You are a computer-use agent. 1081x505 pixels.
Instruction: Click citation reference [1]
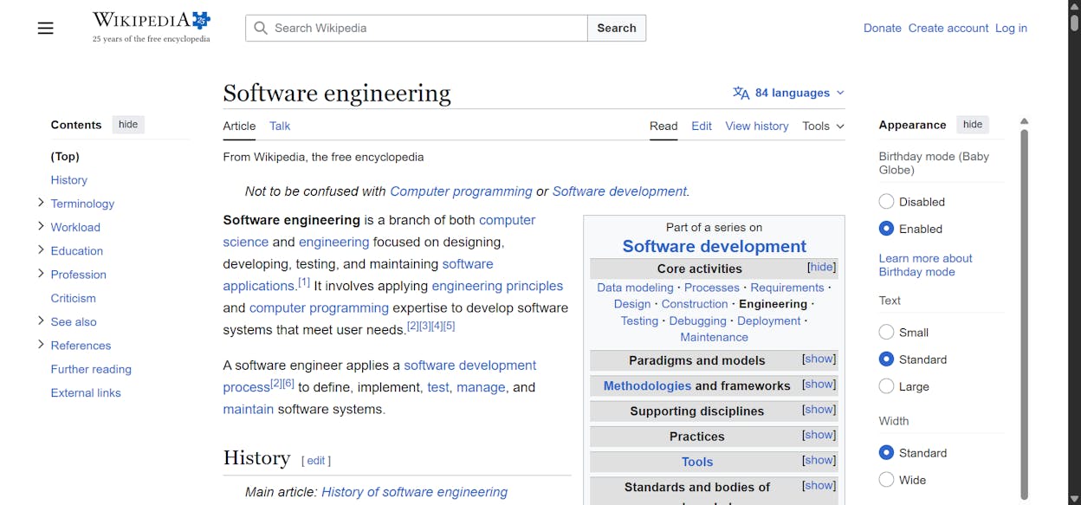pos(304,282)
